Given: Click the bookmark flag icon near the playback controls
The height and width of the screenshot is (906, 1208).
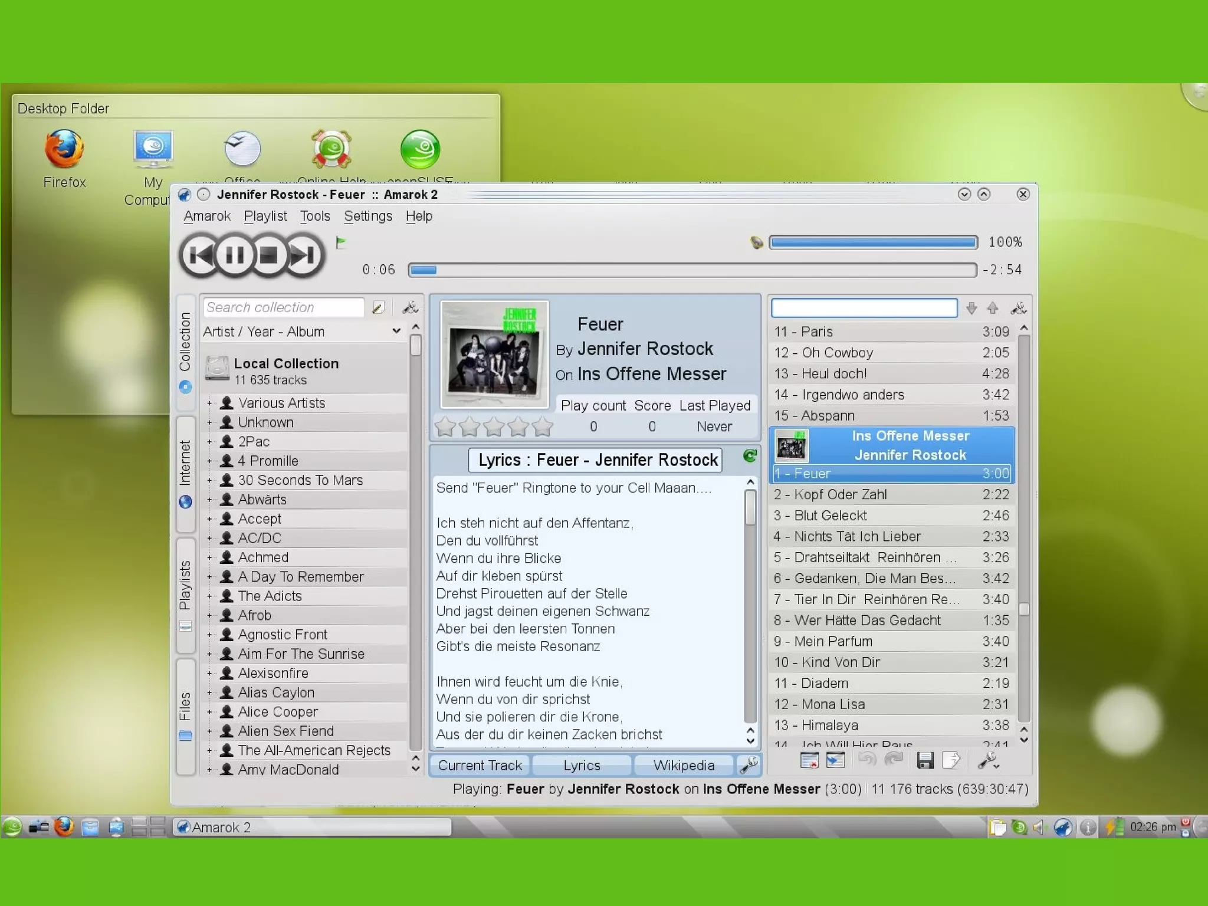Looking at the screenshot, I should (x=341, y=242).
